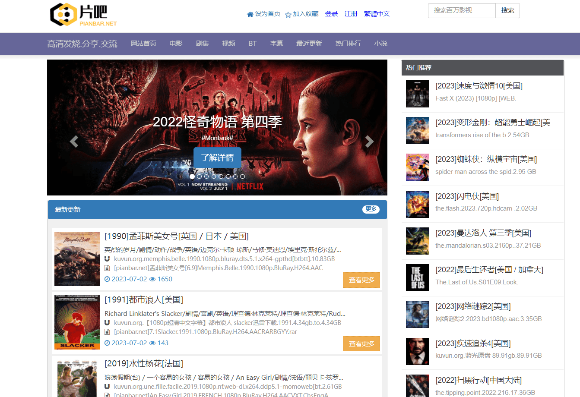Image resolution: width=580 pixels, height=397 pixels.
Task: Click eye icon beside 1650 views
Action: click(x=152, y=279)
